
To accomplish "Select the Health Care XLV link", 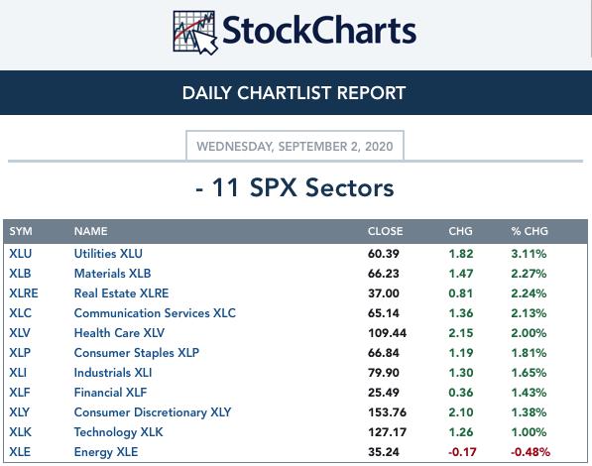I will click(x=119, y=333).
